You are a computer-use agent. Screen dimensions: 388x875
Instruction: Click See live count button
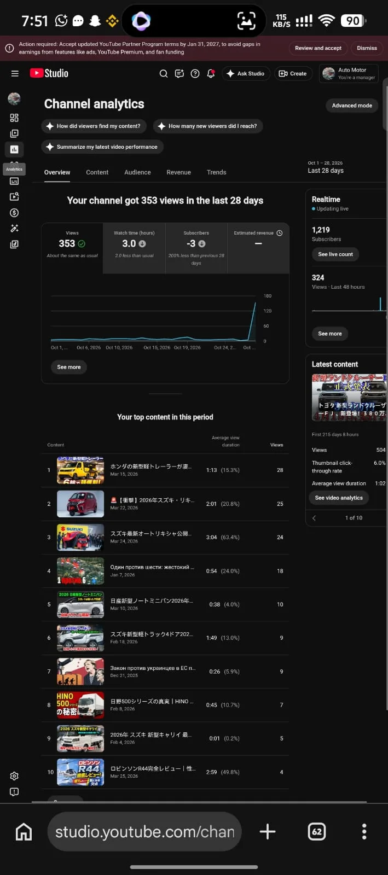point(335,254)
